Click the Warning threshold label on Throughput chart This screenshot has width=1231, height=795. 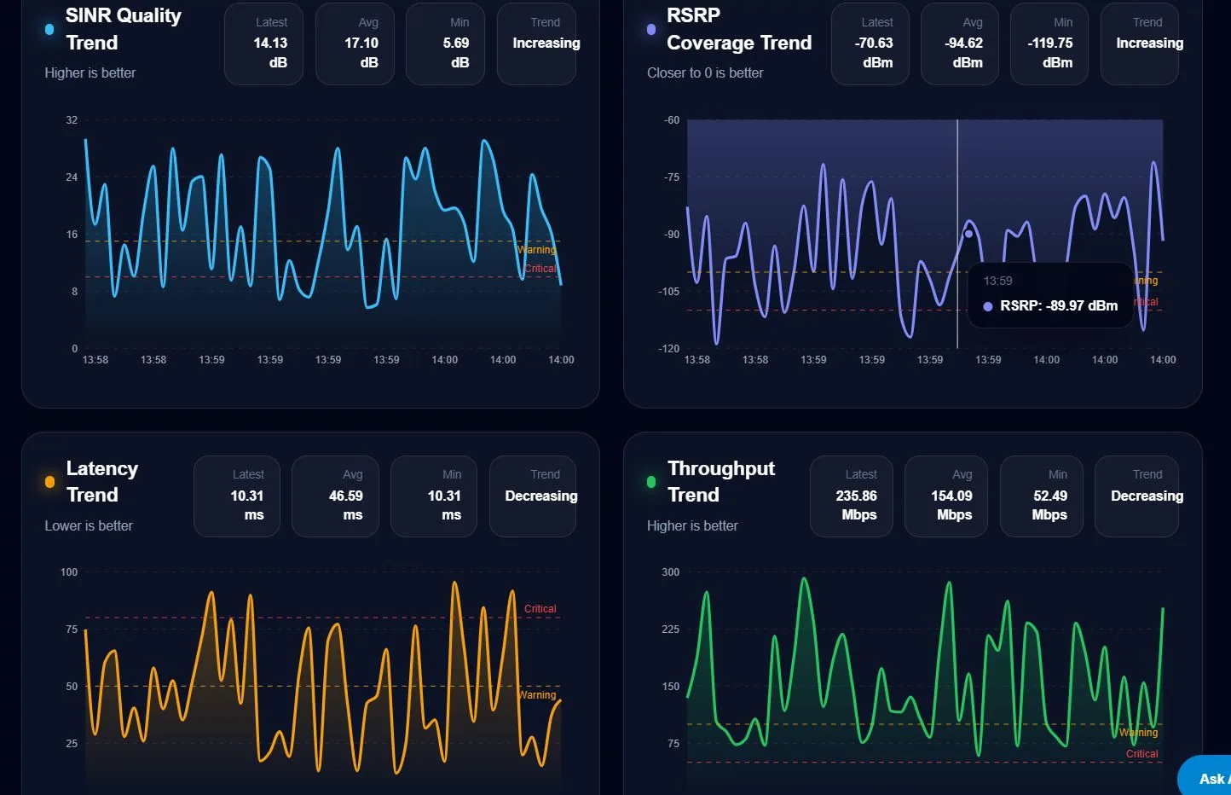pos(1139,733)
